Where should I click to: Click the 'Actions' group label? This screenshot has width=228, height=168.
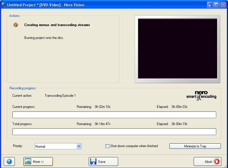pos(14,16)
